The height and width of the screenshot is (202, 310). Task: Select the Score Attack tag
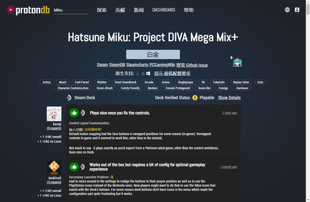tap(105, 88)
